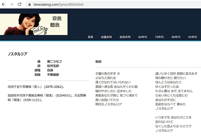Click lyric line いつまでも あなたのことを
The height and width of the screenshot is (137, 201).
coord(173,117)
